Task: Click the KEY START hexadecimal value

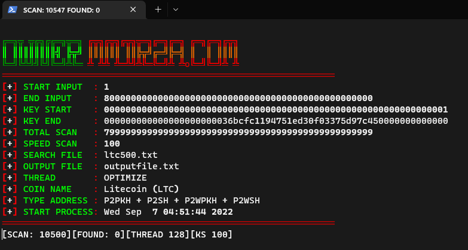Action: point(276,109)
